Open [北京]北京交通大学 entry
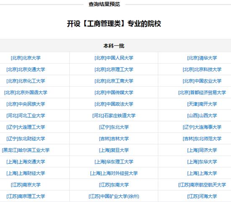This screenshot has width=231, height=202. pos(26,70)
